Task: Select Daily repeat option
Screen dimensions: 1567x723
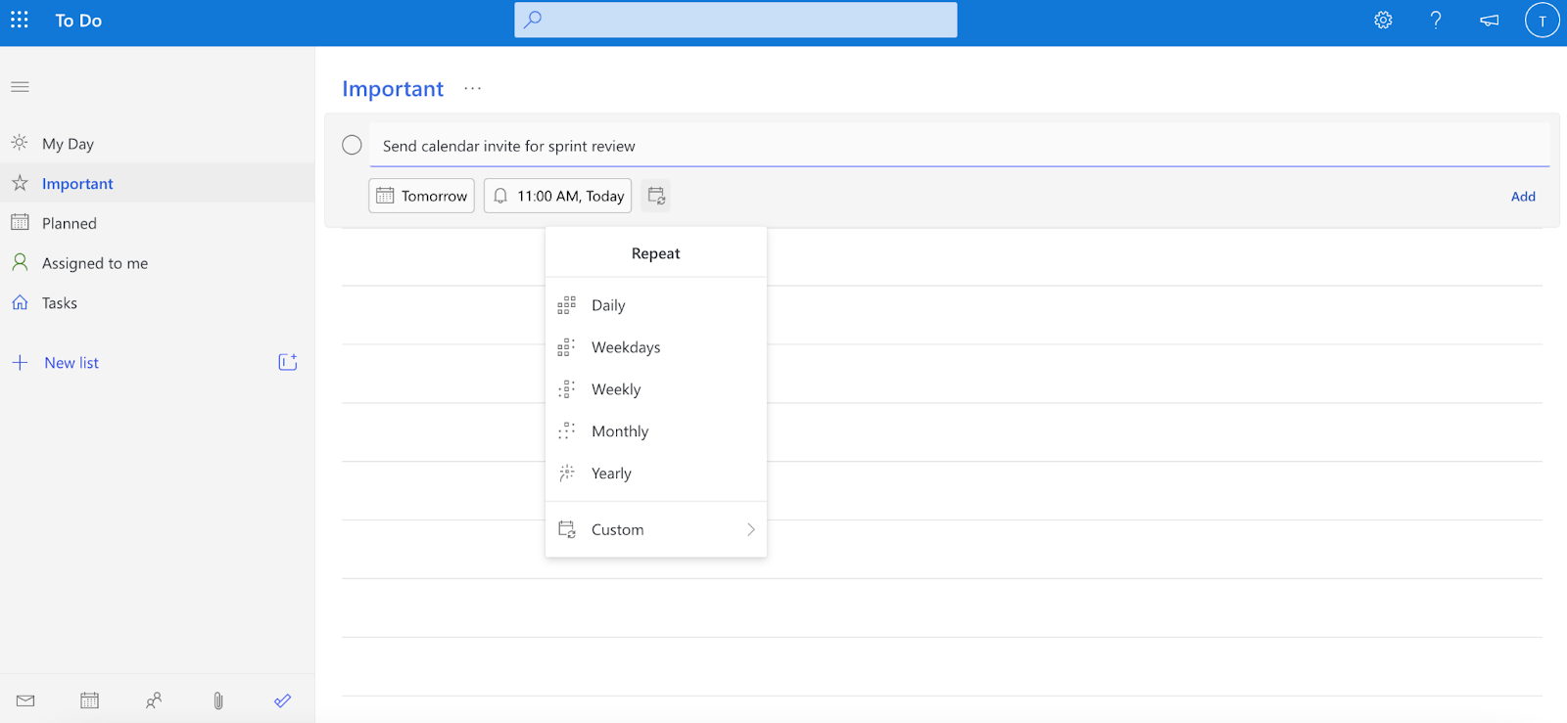Action: pyautogui.click(x=655, y=305)
